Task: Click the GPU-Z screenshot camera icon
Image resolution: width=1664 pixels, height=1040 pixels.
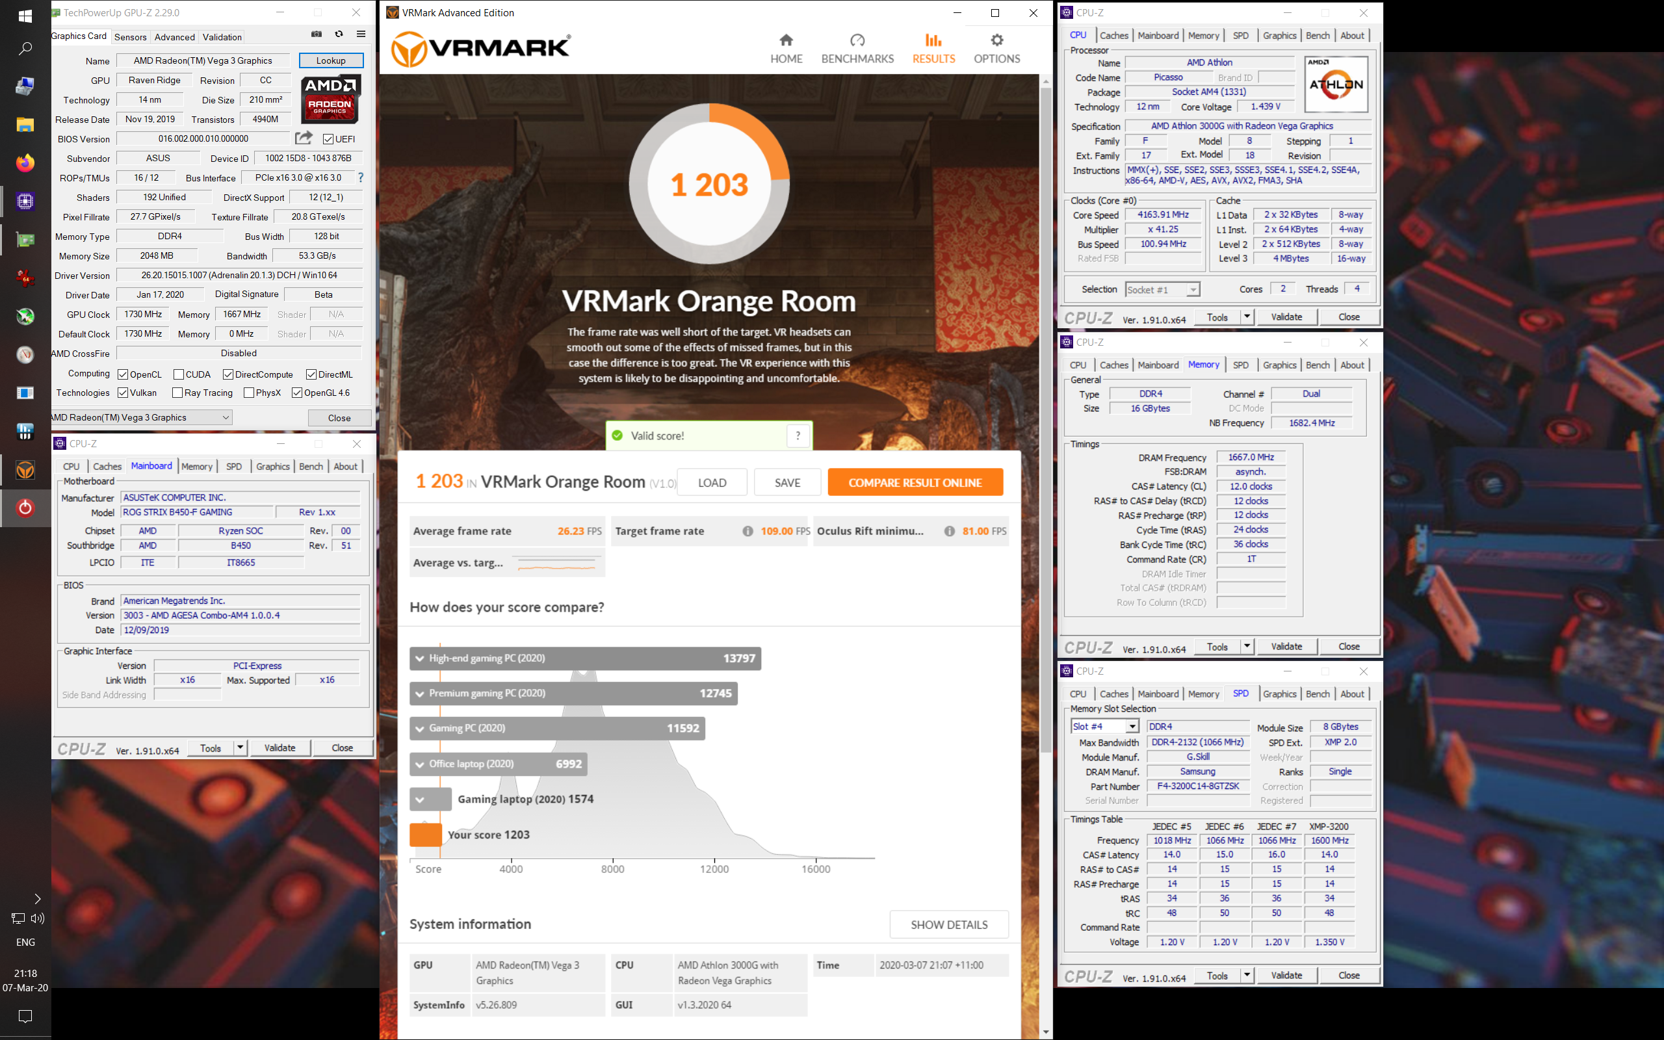Action: click(x=317, y=34)
